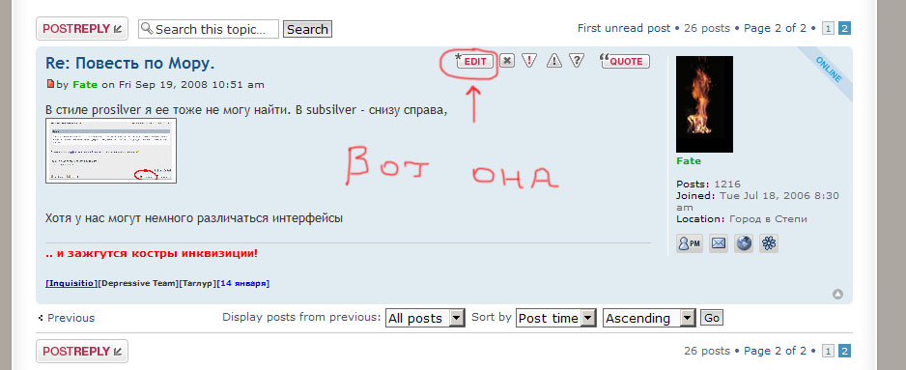Open the First unread post link
Viewport: 906px width, 370px height.
pyautogui.click(x=624, y=28)
